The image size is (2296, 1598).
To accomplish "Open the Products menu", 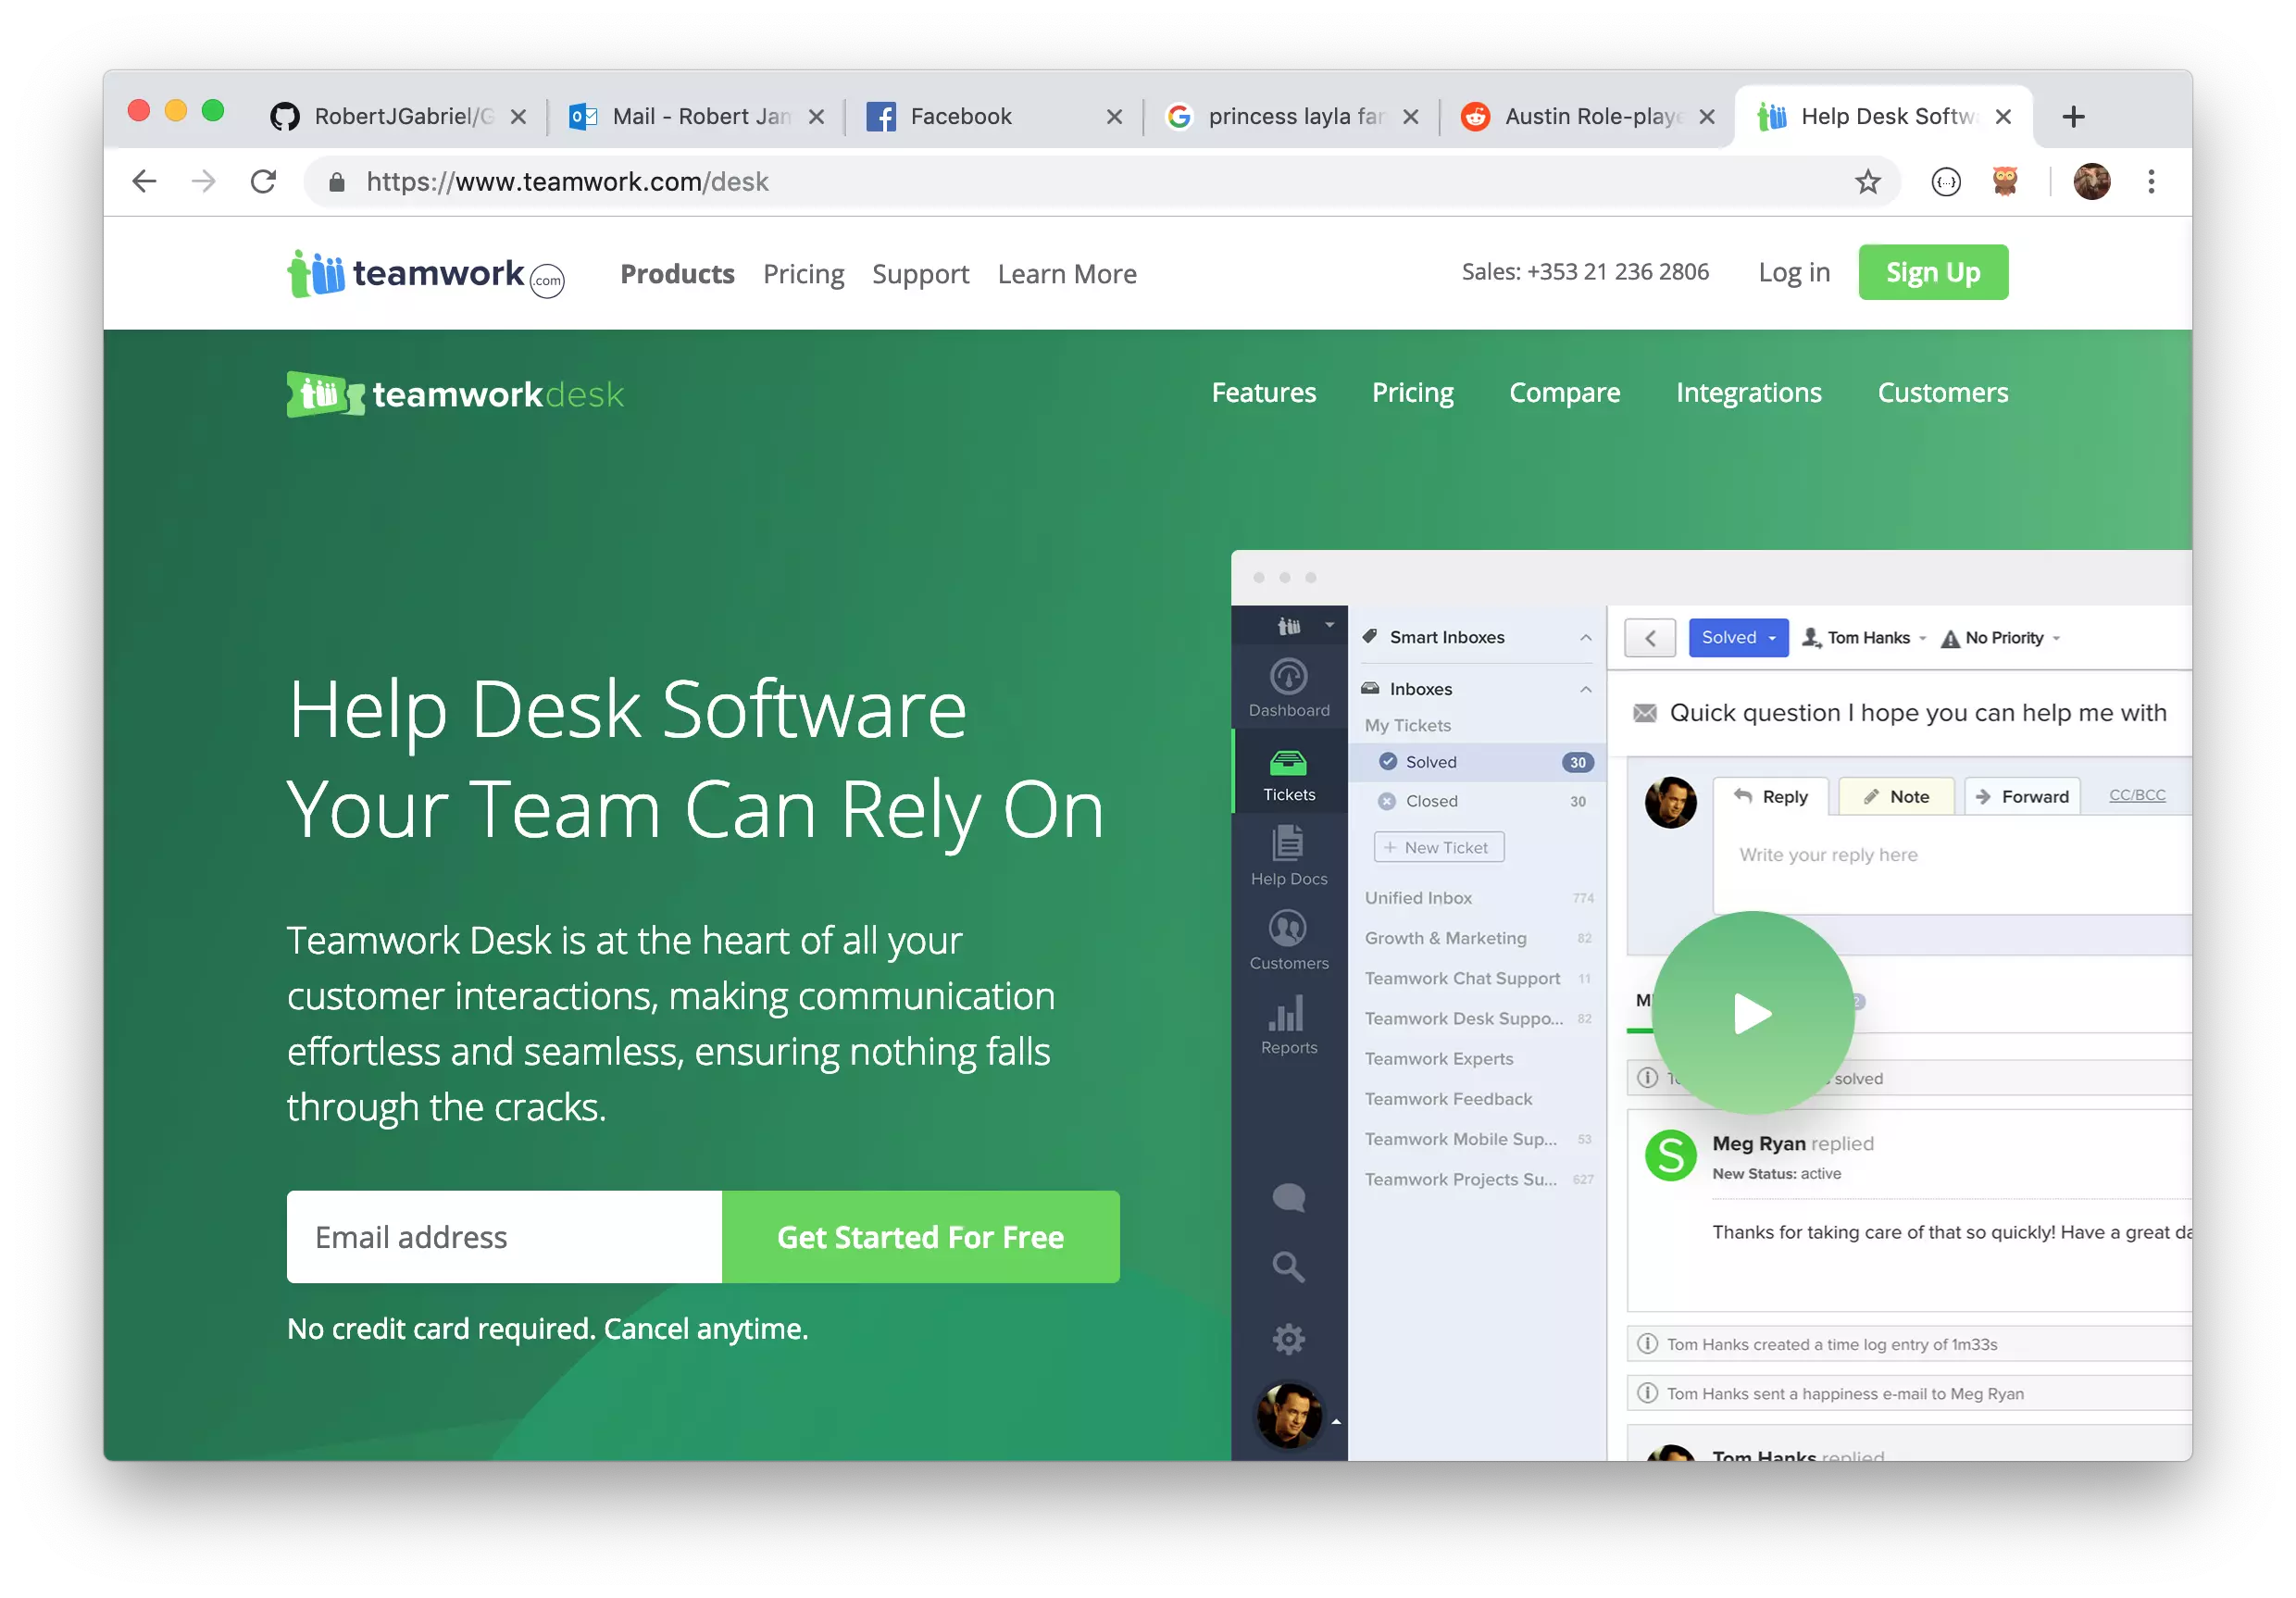I will coord(677,273).
